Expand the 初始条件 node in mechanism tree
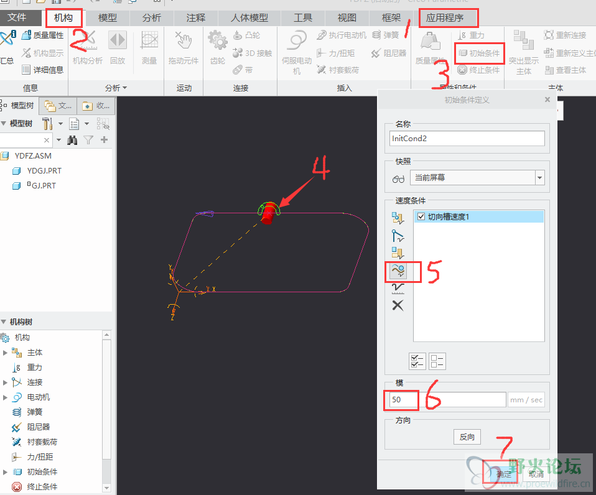596x495 pixels. point(5,472)
